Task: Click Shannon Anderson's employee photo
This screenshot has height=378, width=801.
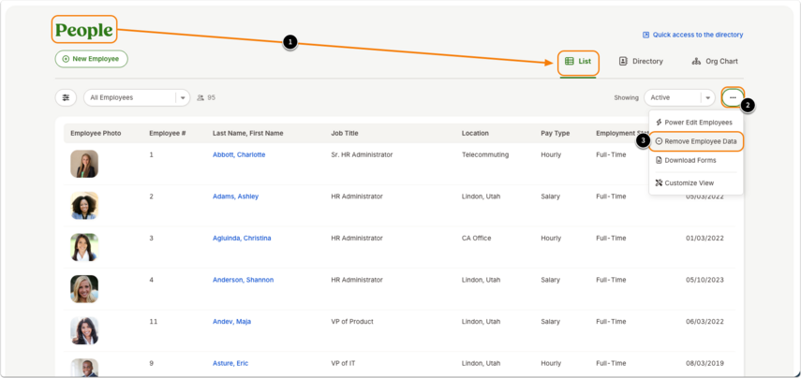Action: click(84, 289)
